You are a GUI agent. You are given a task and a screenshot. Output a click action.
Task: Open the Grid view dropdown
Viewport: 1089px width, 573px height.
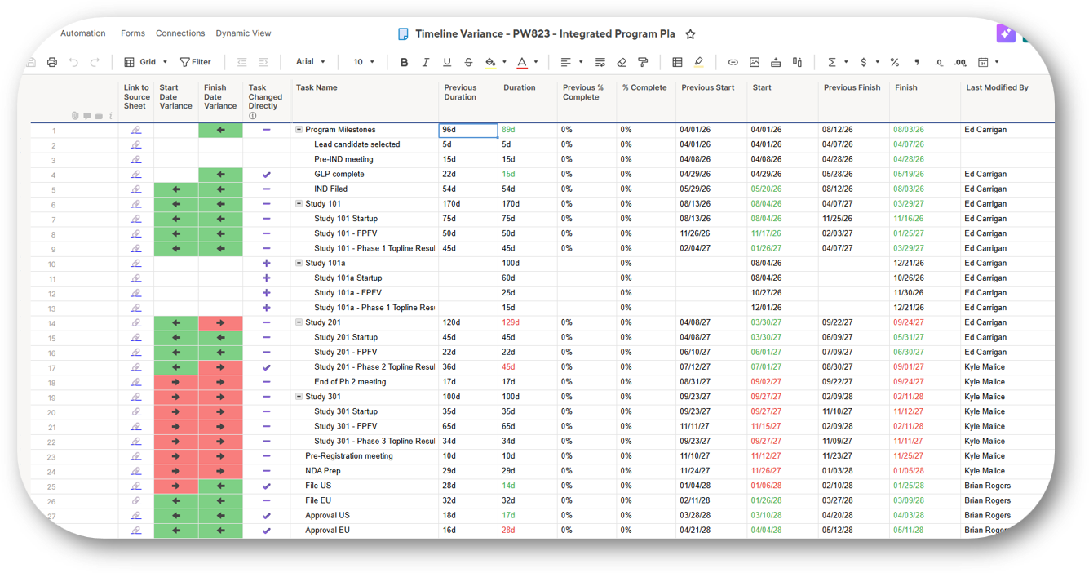coord(146,62)
